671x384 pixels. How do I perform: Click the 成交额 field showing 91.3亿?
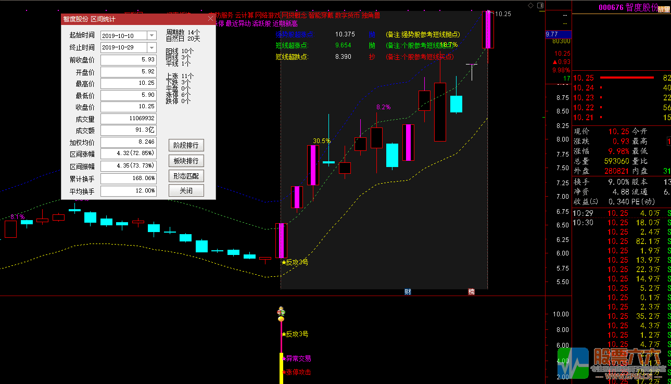[129, 131]
